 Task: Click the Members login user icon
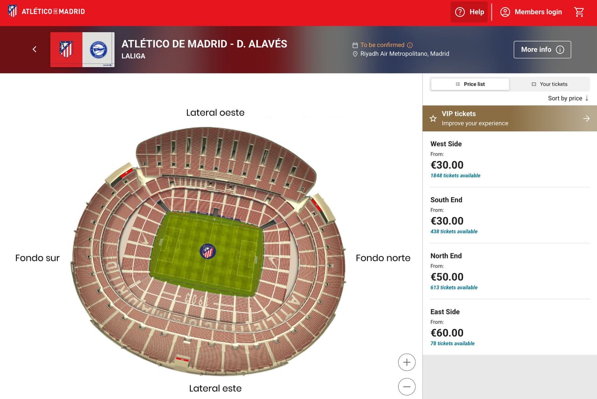(505, 12)
